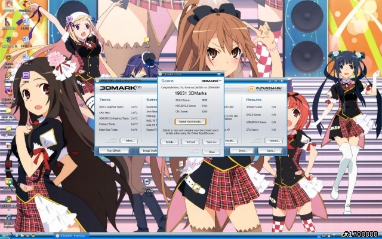Viewport: 382px width, 239px height.
Task: Open the Yahoo Messenger desktop icon
Action: [8, 93]
